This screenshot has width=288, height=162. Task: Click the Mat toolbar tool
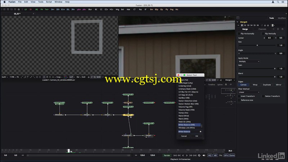[129, 9]
